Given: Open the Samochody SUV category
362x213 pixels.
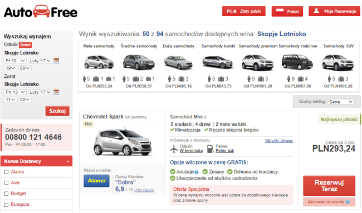Looking at the screenshot, I should [x=339, y=46].
